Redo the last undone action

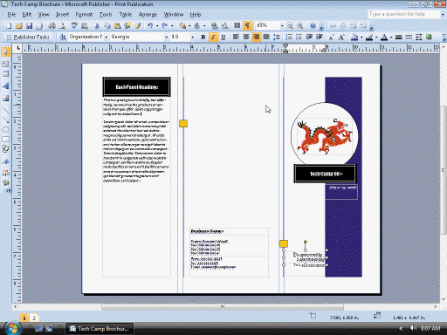point(165,26)
